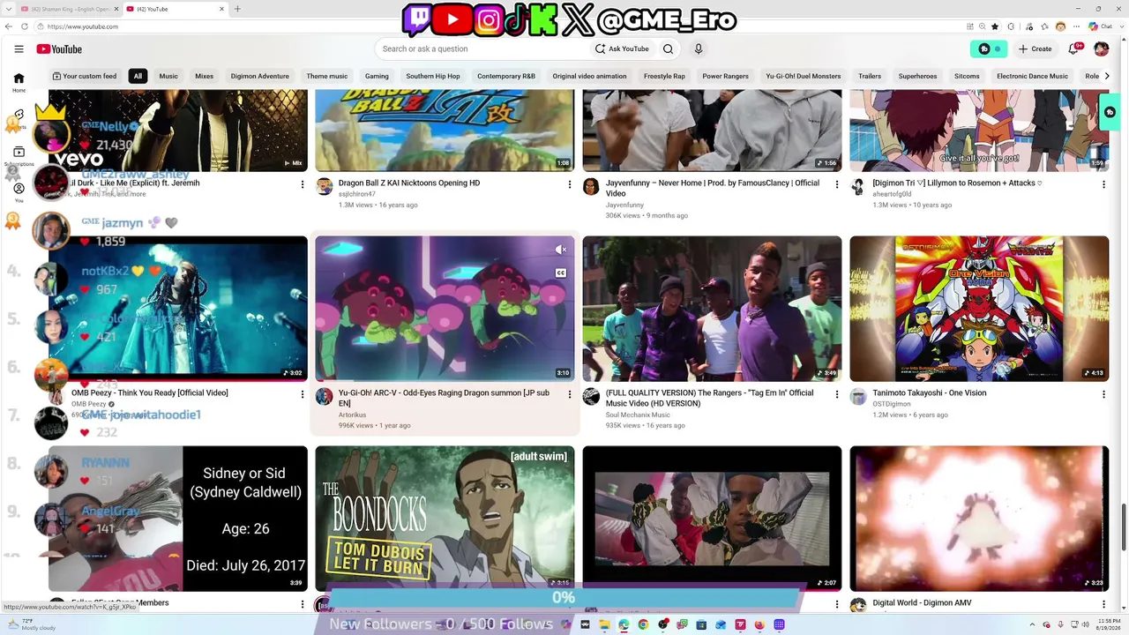
Task: Show more category chips with right arrow
Action: [x=1109, y=76]
